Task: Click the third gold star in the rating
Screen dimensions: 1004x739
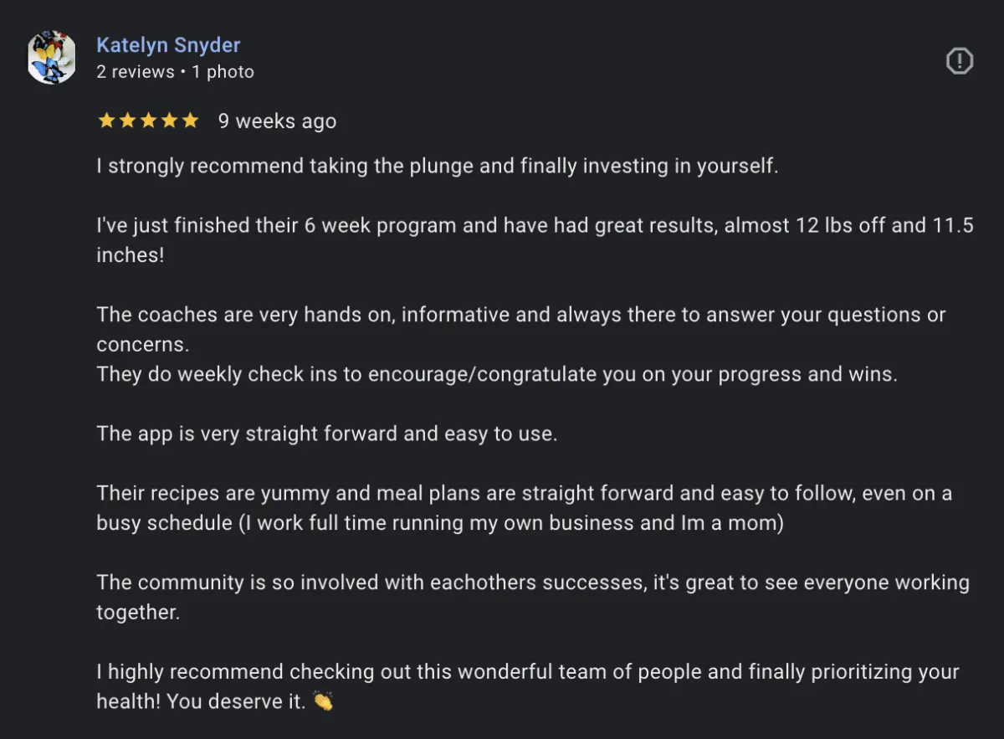Action: 148,121
